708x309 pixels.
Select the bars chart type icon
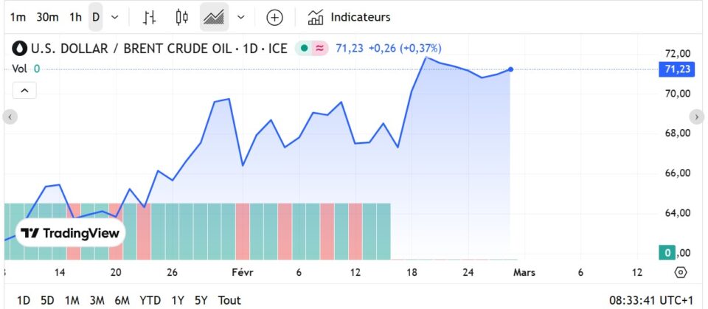(150, 17)
